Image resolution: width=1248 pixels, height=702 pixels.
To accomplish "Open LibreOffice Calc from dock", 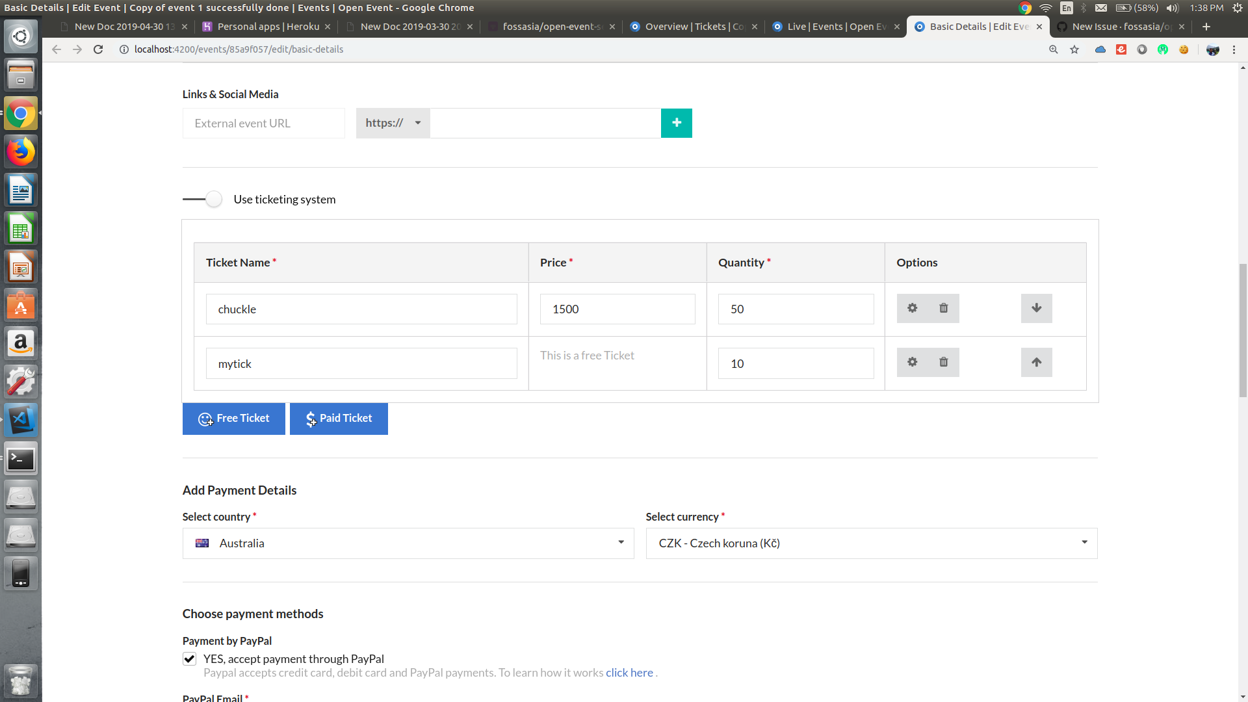I will click(x=21, y=229).
